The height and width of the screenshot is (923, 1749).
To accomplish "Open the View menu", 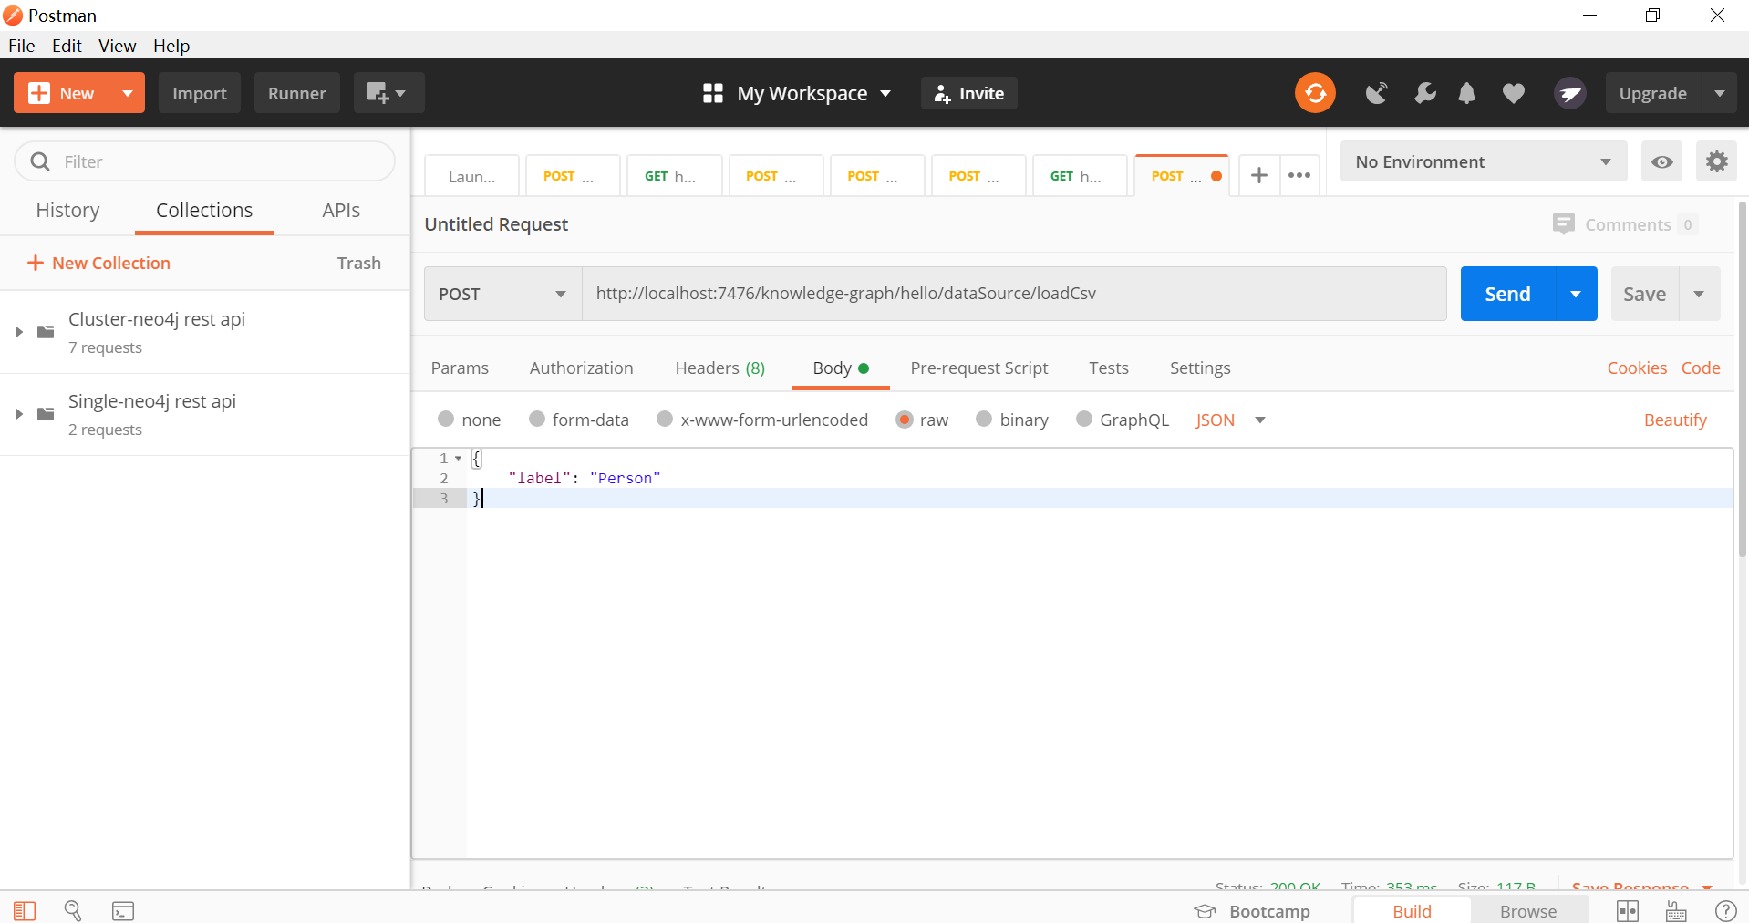I will (x=118, y=46).
